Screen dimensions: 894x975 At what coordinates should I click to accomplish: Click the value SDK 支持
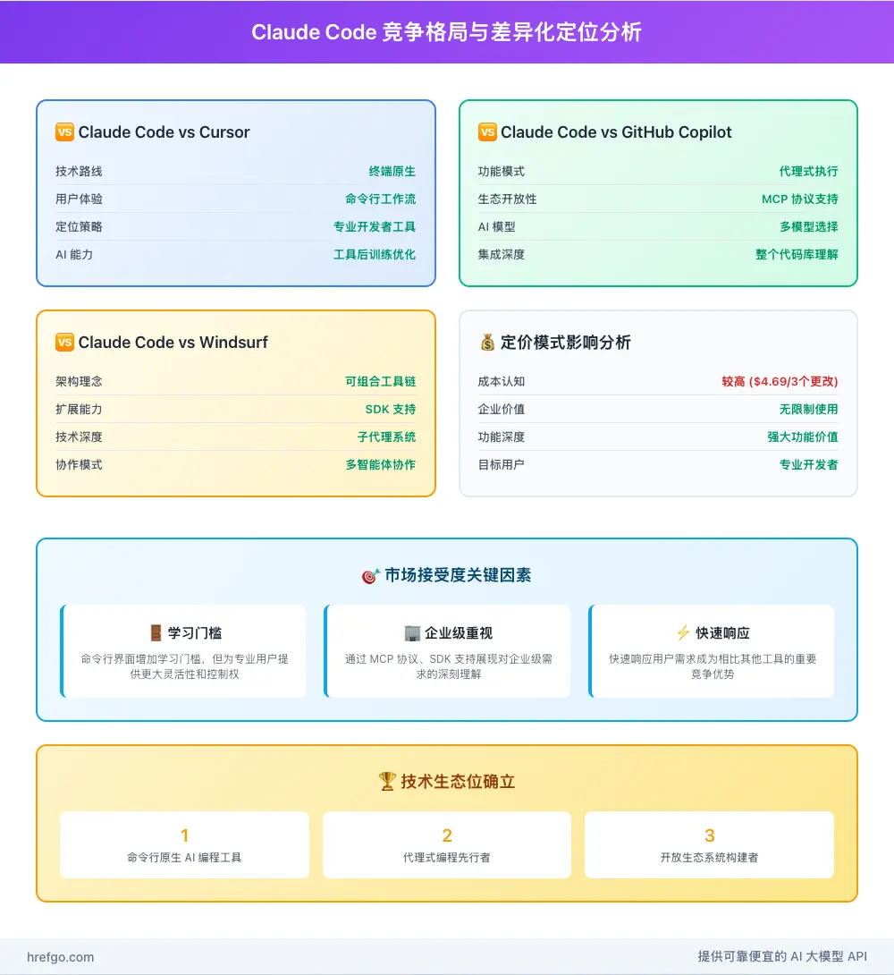390,409
